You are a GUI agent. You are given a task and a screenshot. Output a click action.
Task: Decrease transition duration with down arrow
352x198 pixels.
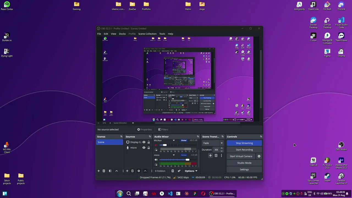pyautogui.click(x=221, y=151)
